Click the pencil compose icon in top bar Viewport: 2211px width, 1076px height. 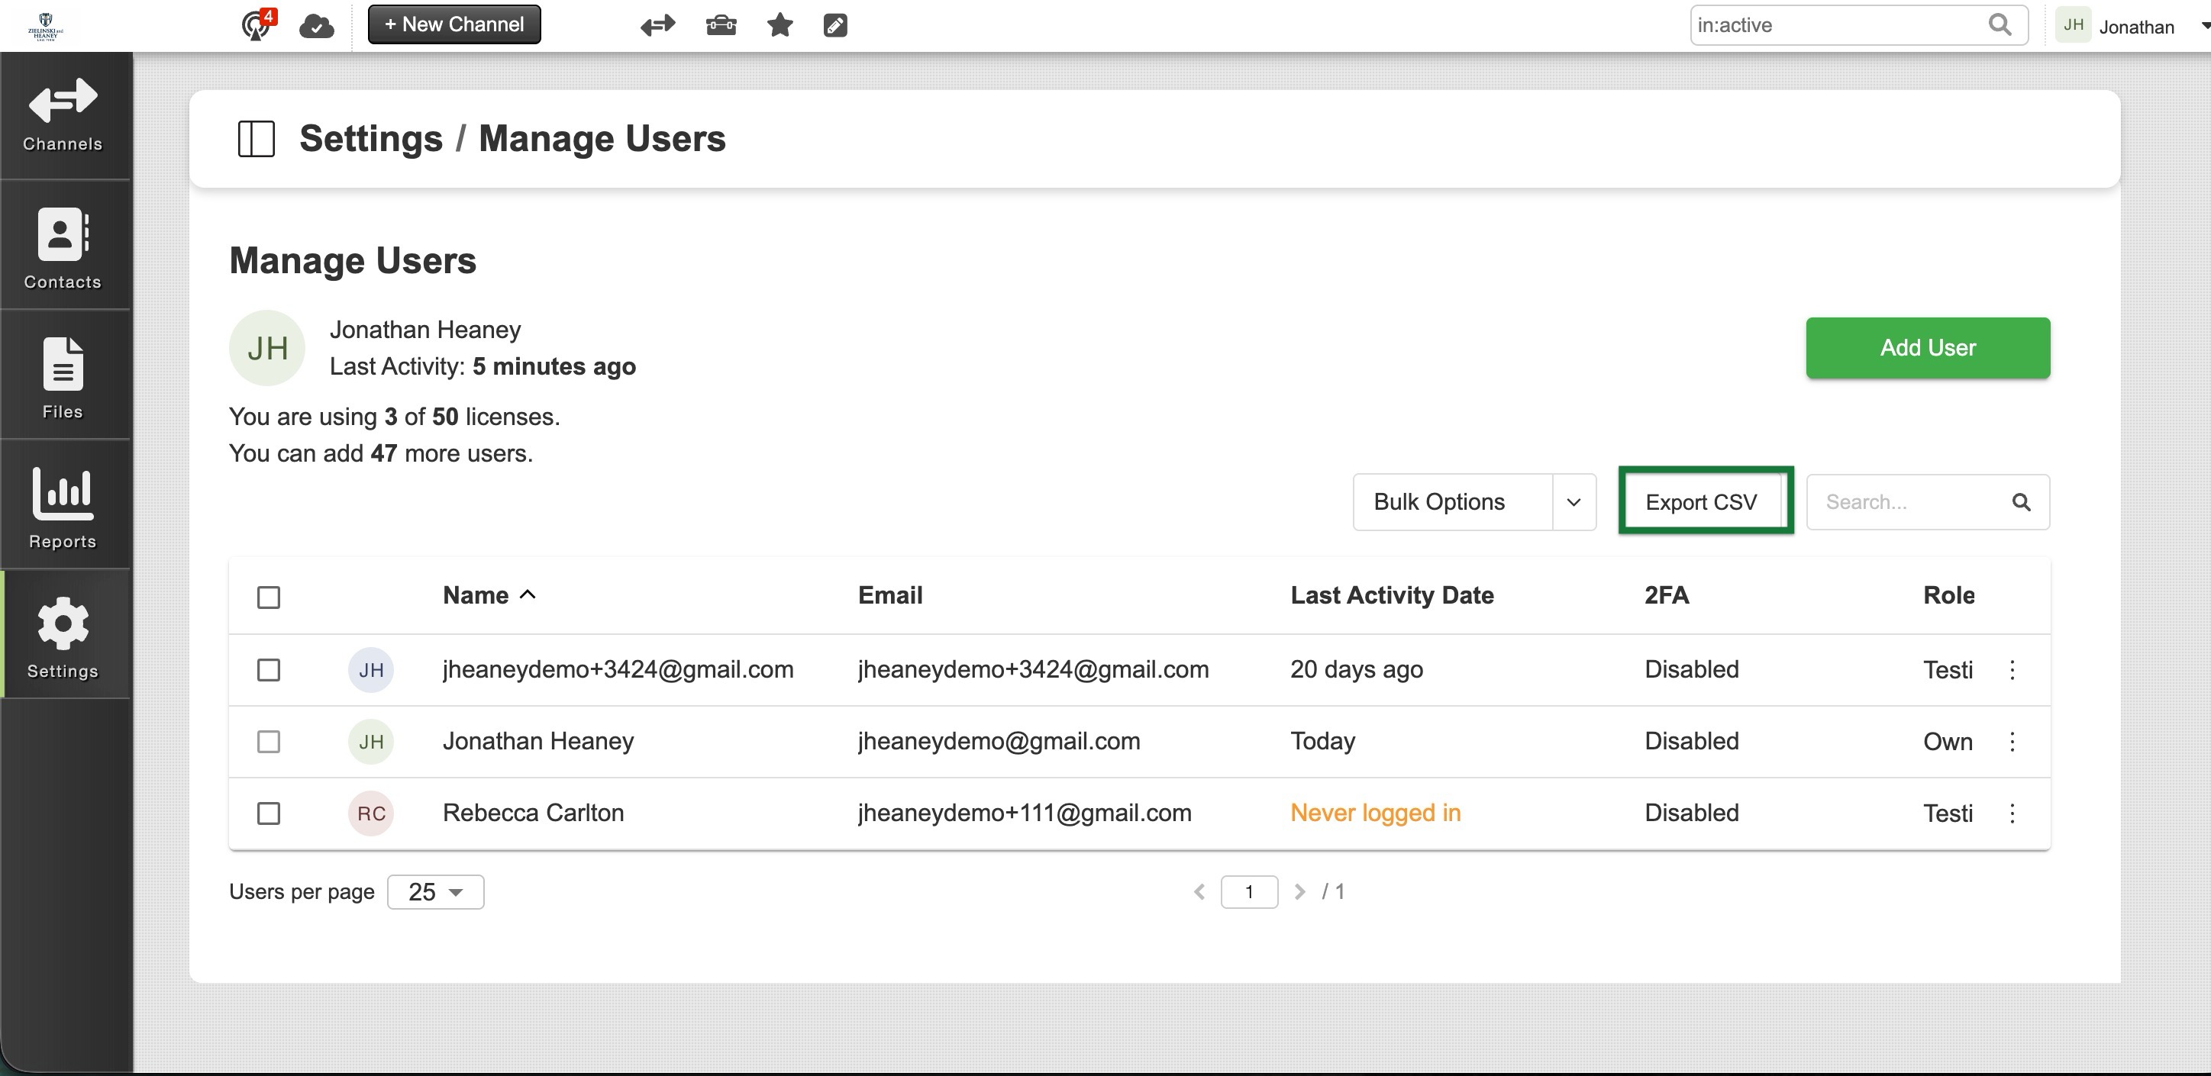coord(835,26)
